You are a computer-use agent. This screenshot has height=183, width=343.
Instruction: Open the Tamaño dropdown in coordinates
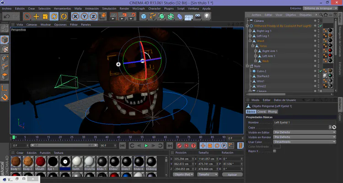pos(208,174)
